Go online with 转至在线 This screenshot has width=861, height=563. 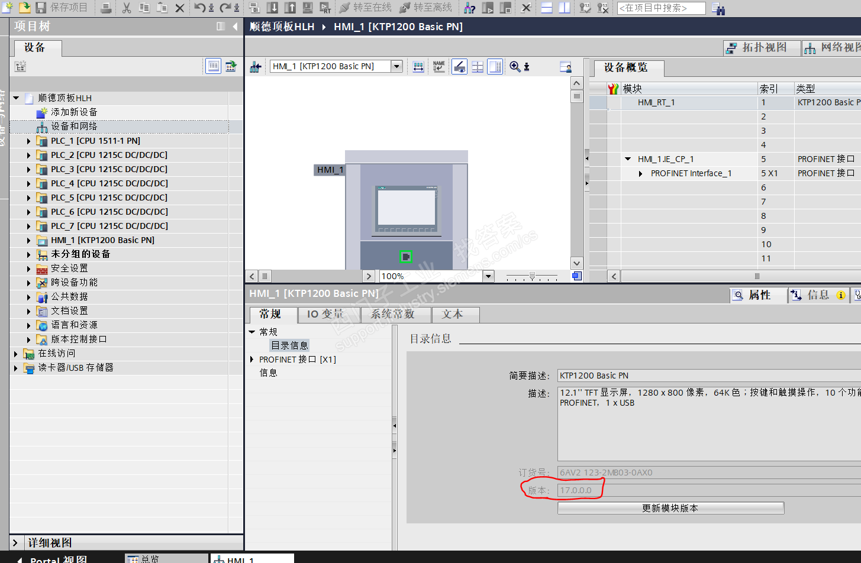pos(366,8)
